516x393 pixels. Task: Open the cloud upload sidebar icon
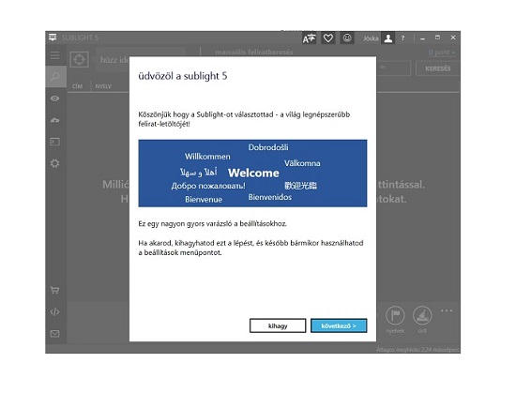(55, 120)
